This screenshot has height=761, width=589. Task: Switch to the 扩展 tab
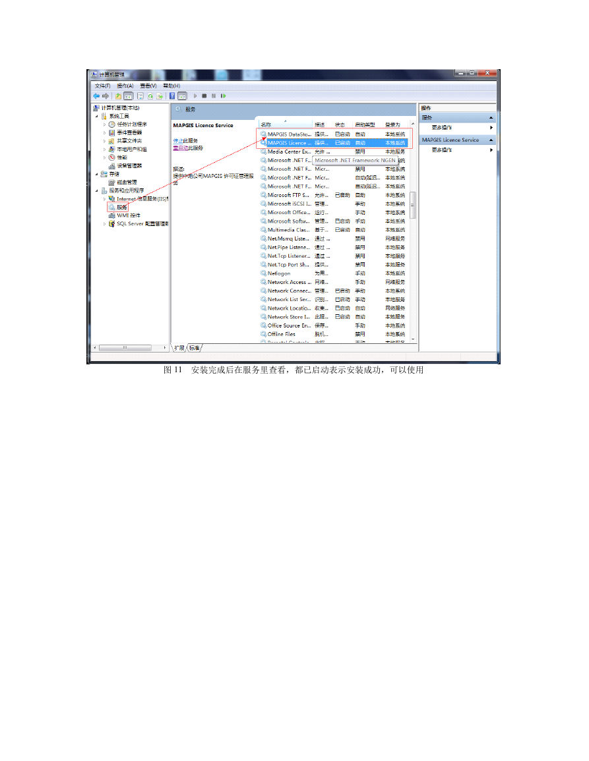[179, 348]
